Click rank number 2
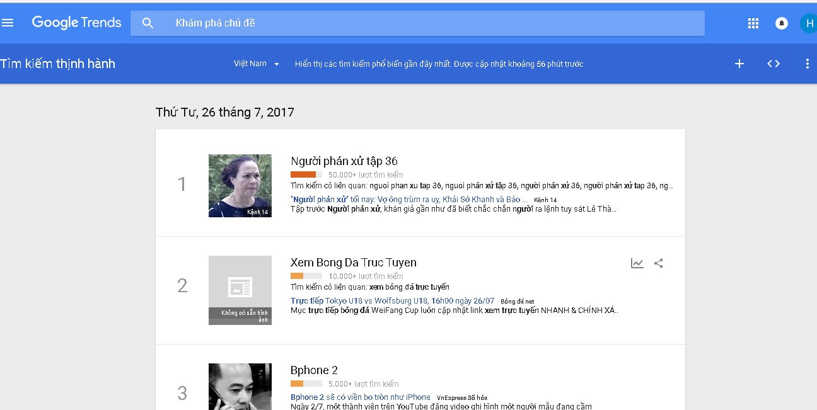Screen dimensions: 817x410 [182, 286]
